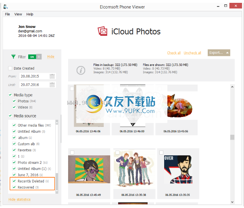Click the info circle icon
The image size is (244, 208).
81,70
